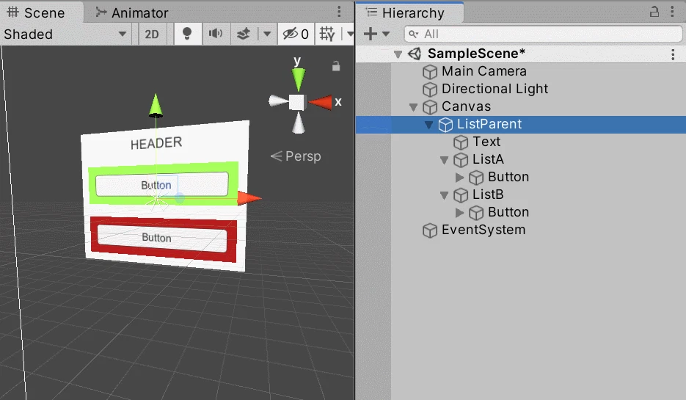The image size is (686, 400).
Task: Click HEADER text in scene view
Action: point(156,143)
